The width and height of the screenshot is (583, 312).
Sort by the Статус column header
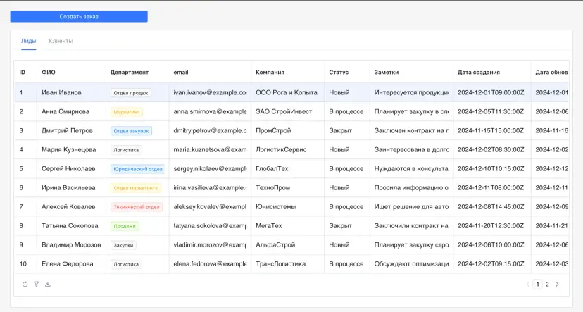(x=339, y=72)
